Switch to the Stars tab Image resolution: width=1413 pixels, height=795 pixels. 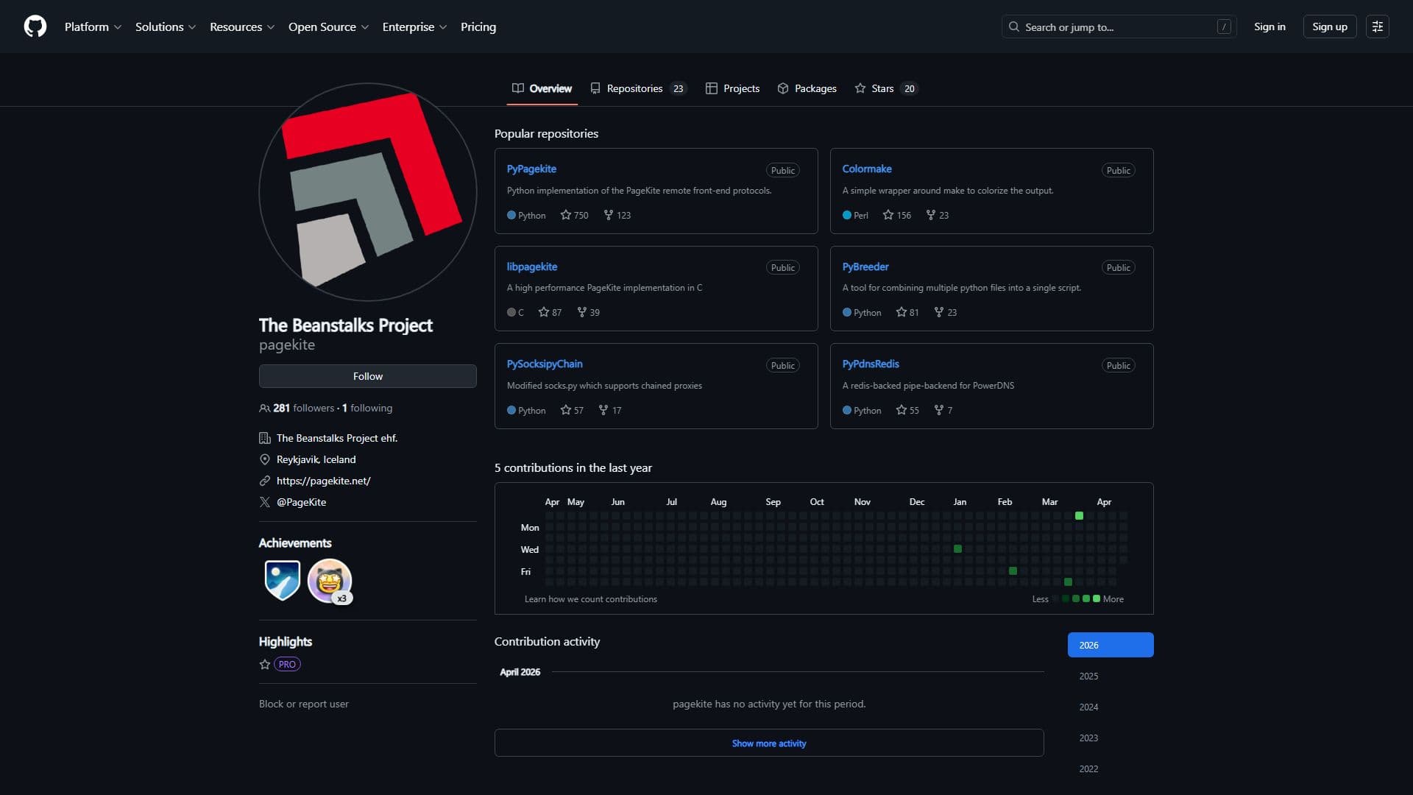[x=886, y=88]
